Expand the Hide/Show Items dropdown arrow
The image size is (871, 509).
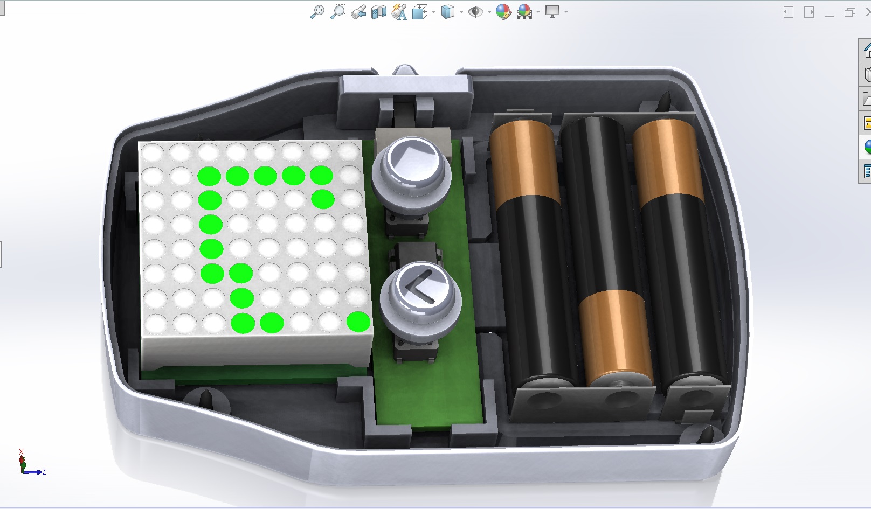pos(489,12)
